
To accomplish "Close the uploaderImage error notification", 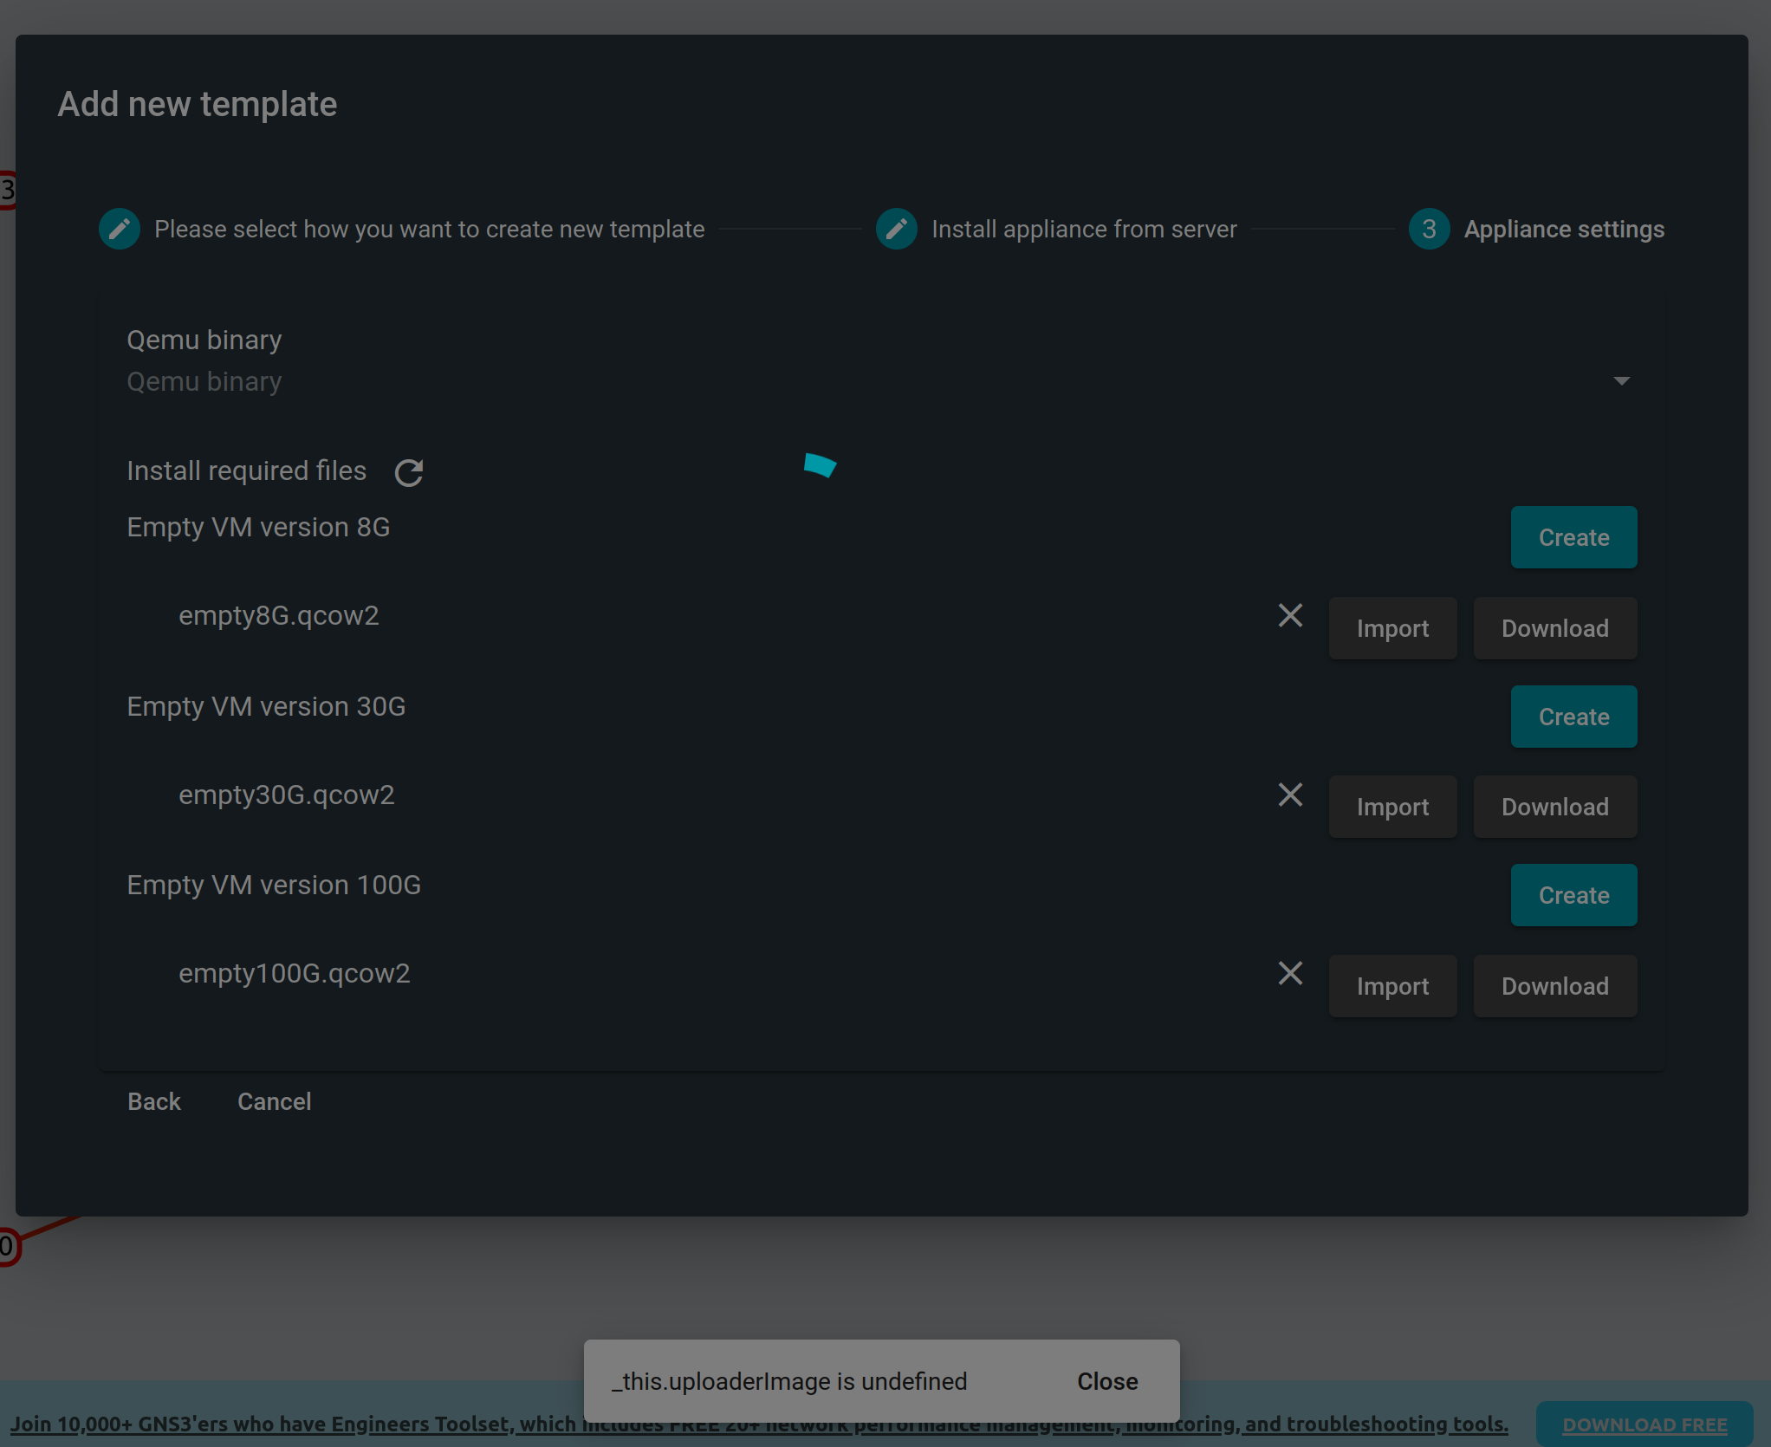I will point(1106,1381).
